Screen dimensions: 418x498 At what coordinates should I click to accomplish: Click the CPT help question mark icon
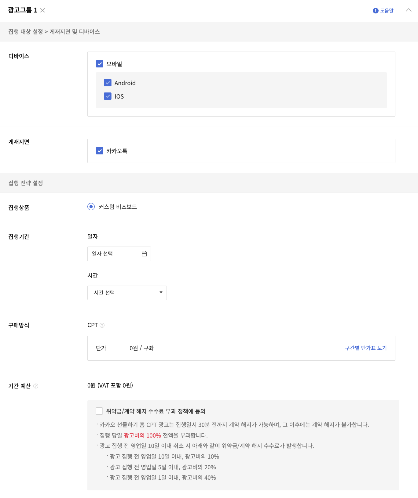(x=102, y=325)
